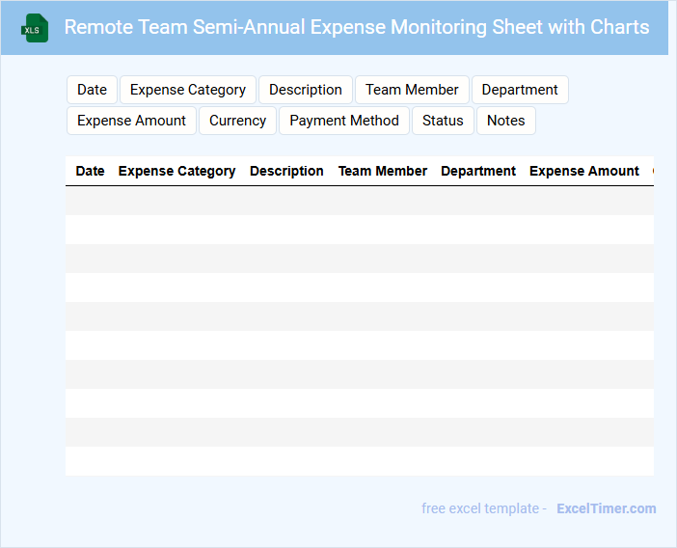This screenshot has height=548, width=677.
Task: Click the Team Member column header
Action: (383, 171)
